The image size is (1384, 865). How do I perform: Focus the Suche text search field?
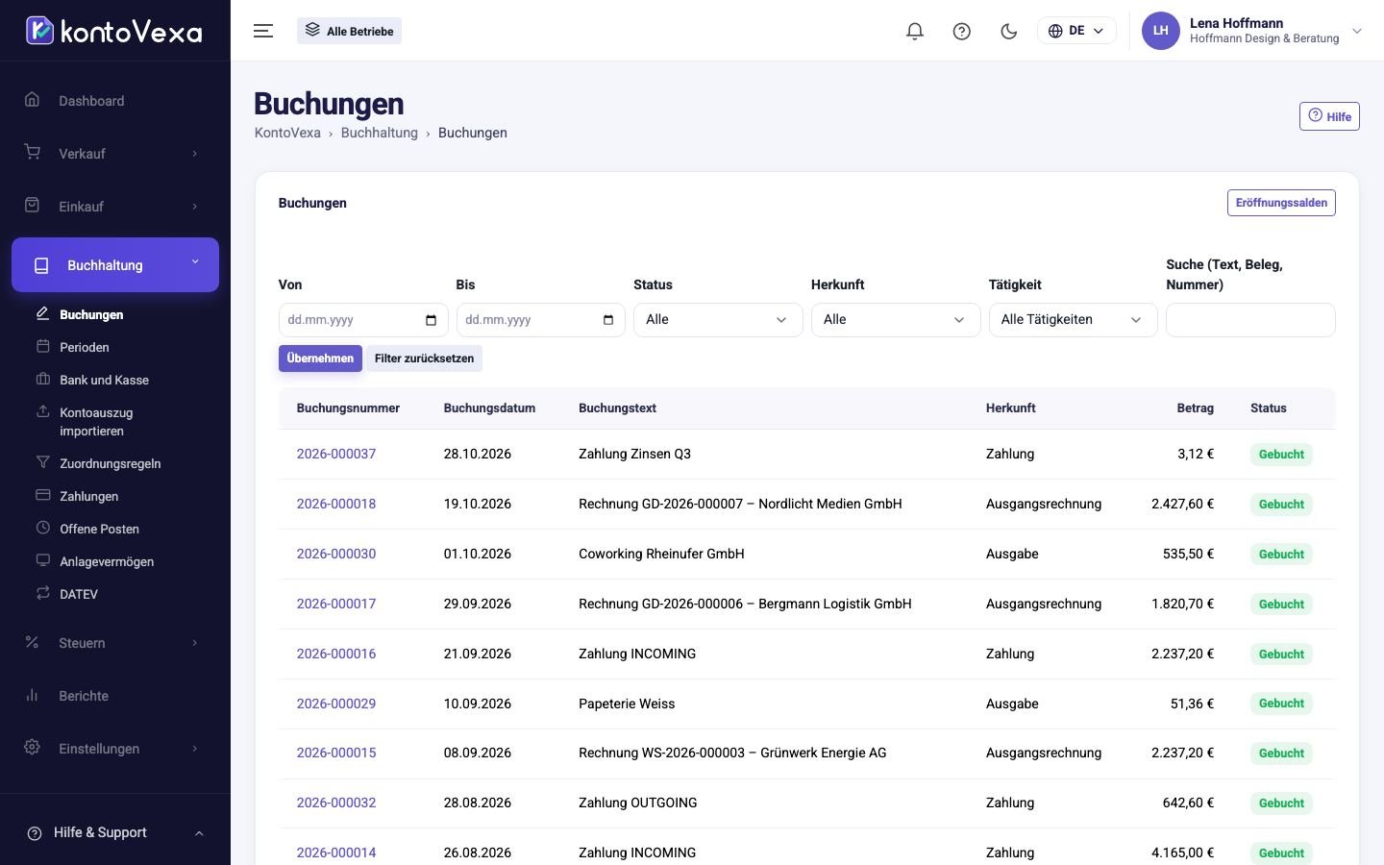click(1250, 320)
